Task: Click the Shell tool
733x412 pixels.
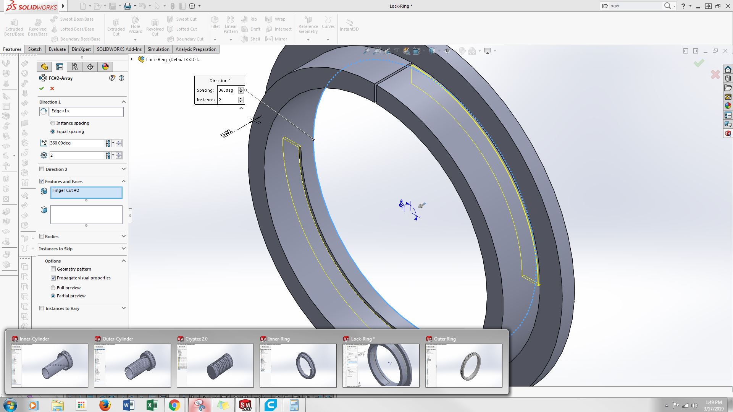Action: (250, 39)
